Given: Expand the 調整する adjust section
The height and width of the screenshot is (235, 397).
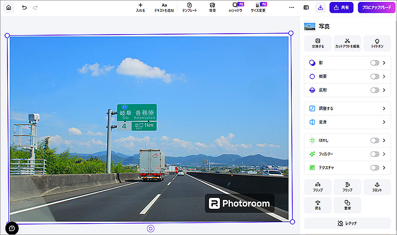Looking at the screenshot, I should click(x=384, y=108).
